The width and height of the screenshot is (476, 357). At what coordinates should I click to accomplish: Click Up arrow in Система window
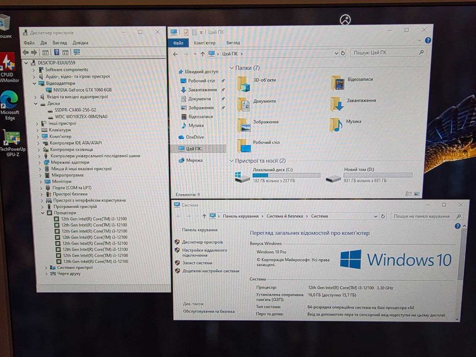click(x=204, y=216)
